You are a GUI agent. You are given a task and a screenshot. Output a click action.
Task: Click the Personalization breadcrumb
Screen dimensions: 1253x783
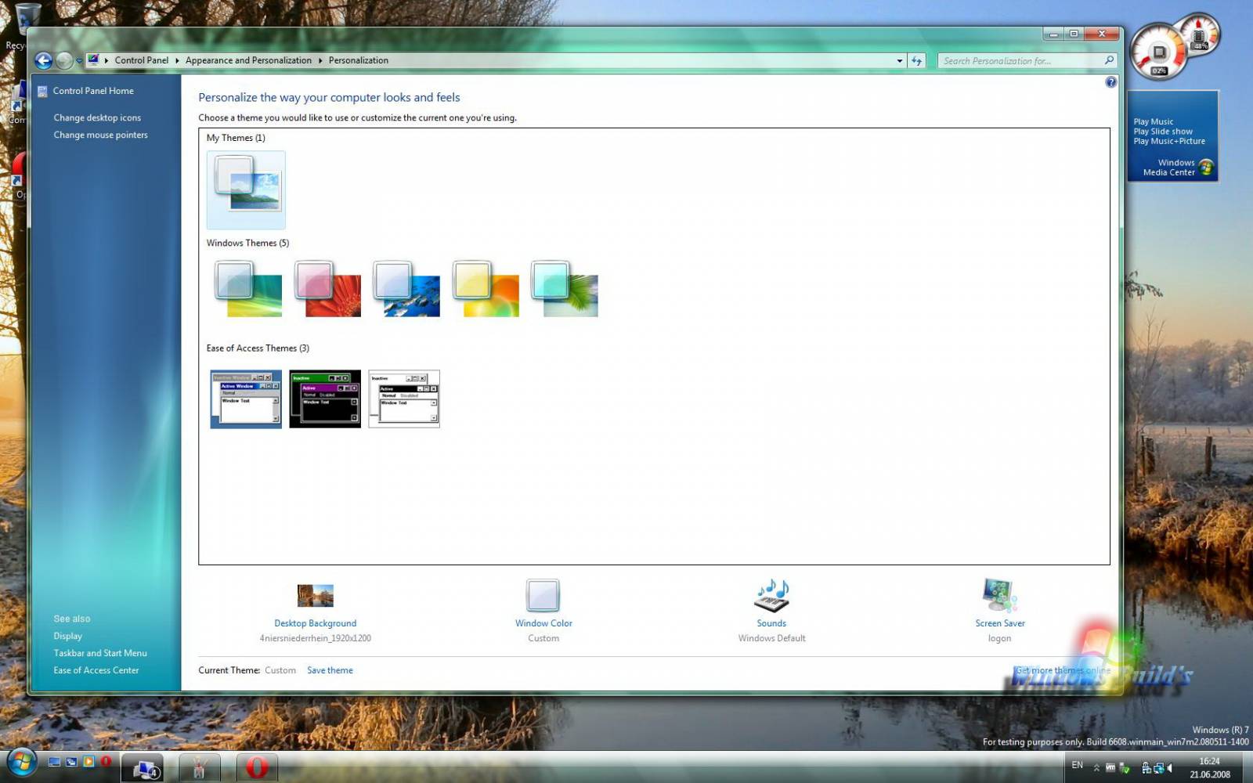358,60
